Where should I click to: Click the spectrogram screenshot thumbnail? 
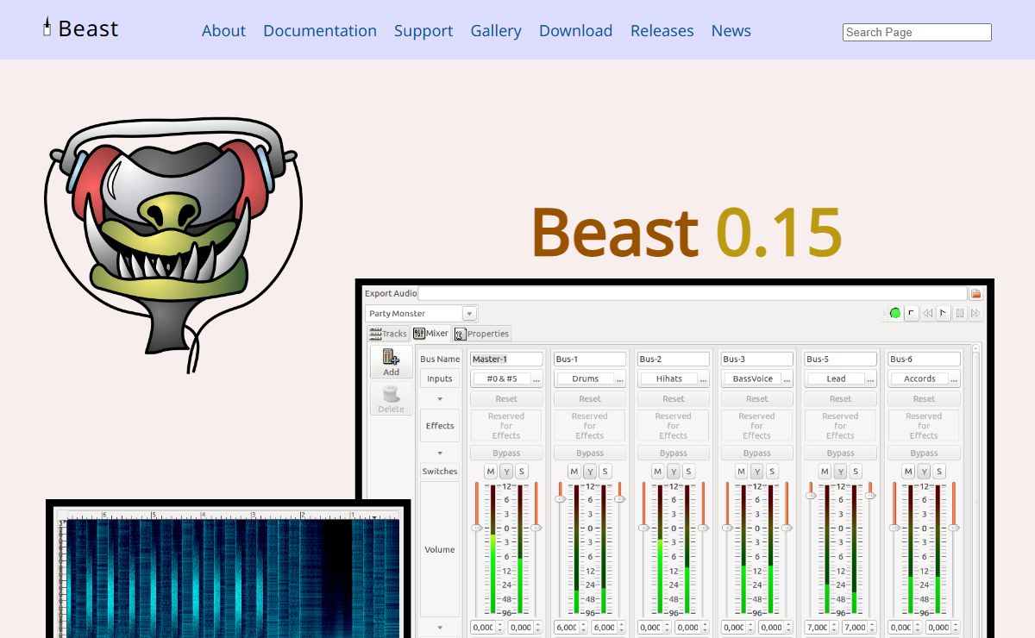(x=229, y=570)
